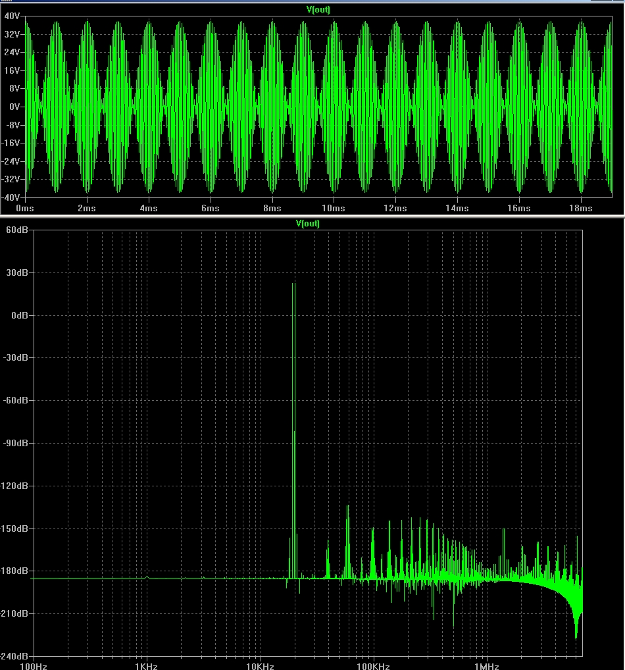This screenshot has width=625, height=670.
Task: Click the 24V axis label
Action: 12,52
